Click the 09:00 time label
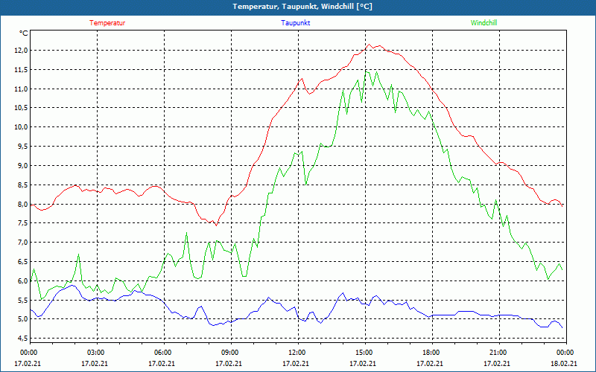 pos(230,353)
